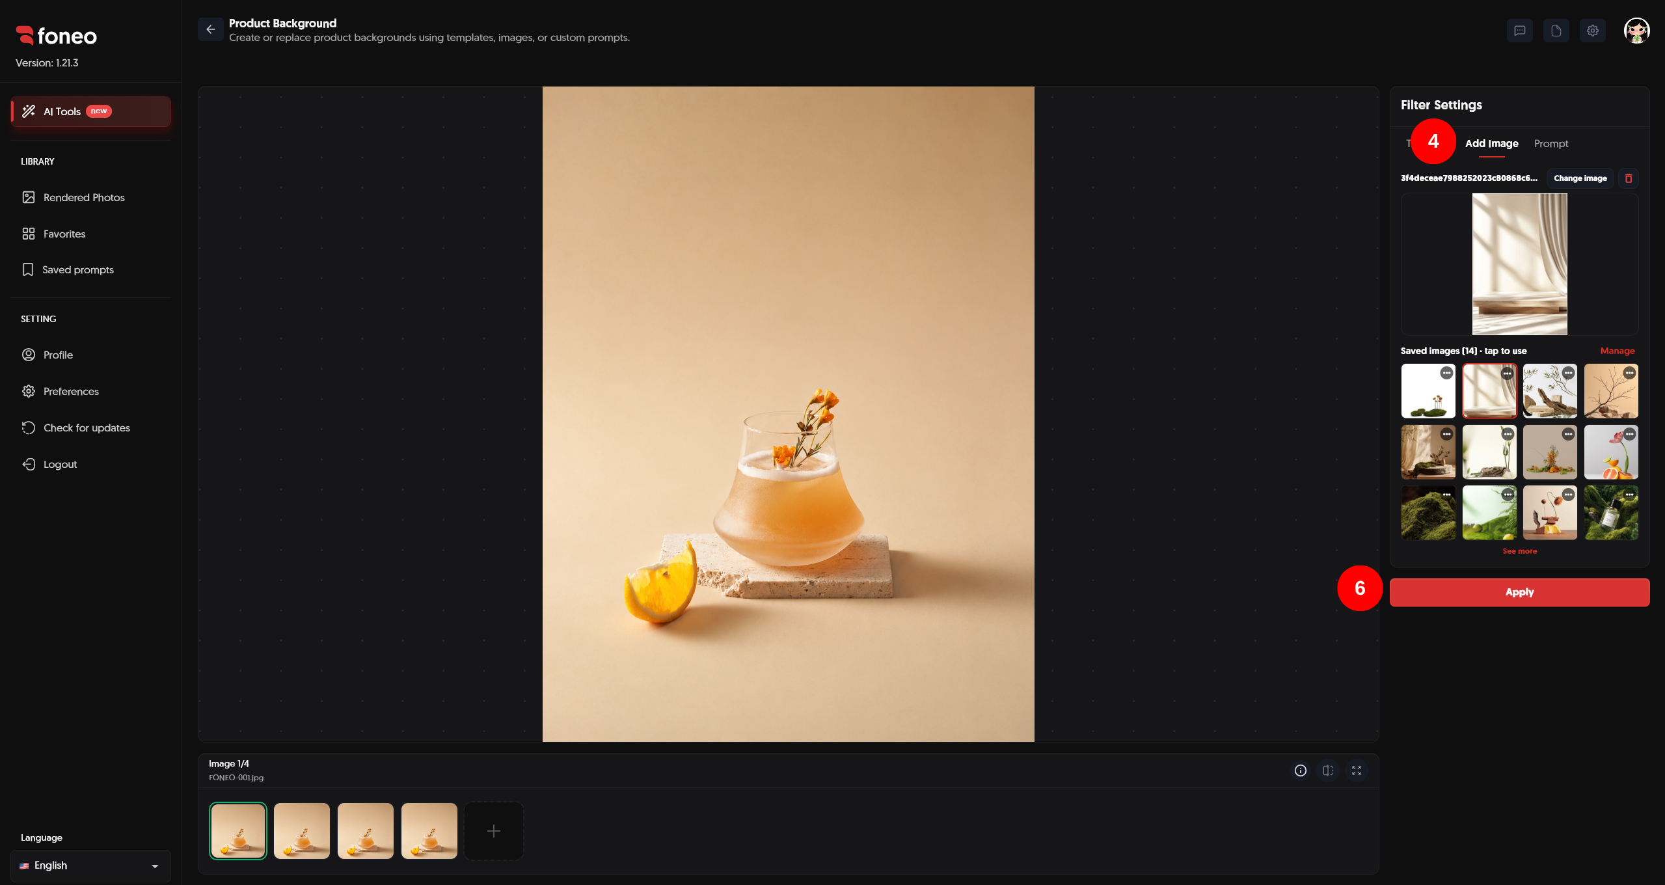Screen dimensions: 1665x885
Task: Open options menu on white moss saved image
Action: click(1446, 373)
